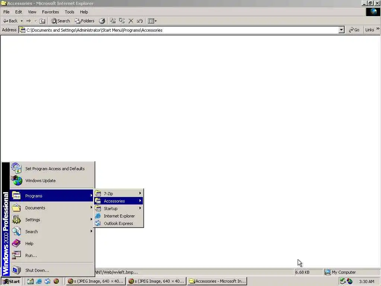The image size is (381, 286).
Task: Open the Run... dialog entry
Action: pos(52,255)
